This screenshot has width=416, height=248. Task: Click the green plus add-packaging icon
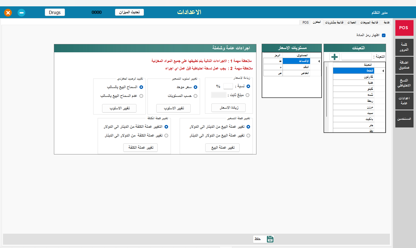click(x=335, y=57)
